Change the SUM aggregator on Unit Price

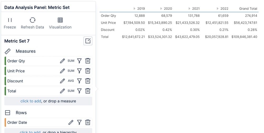(x=71, y=71)
